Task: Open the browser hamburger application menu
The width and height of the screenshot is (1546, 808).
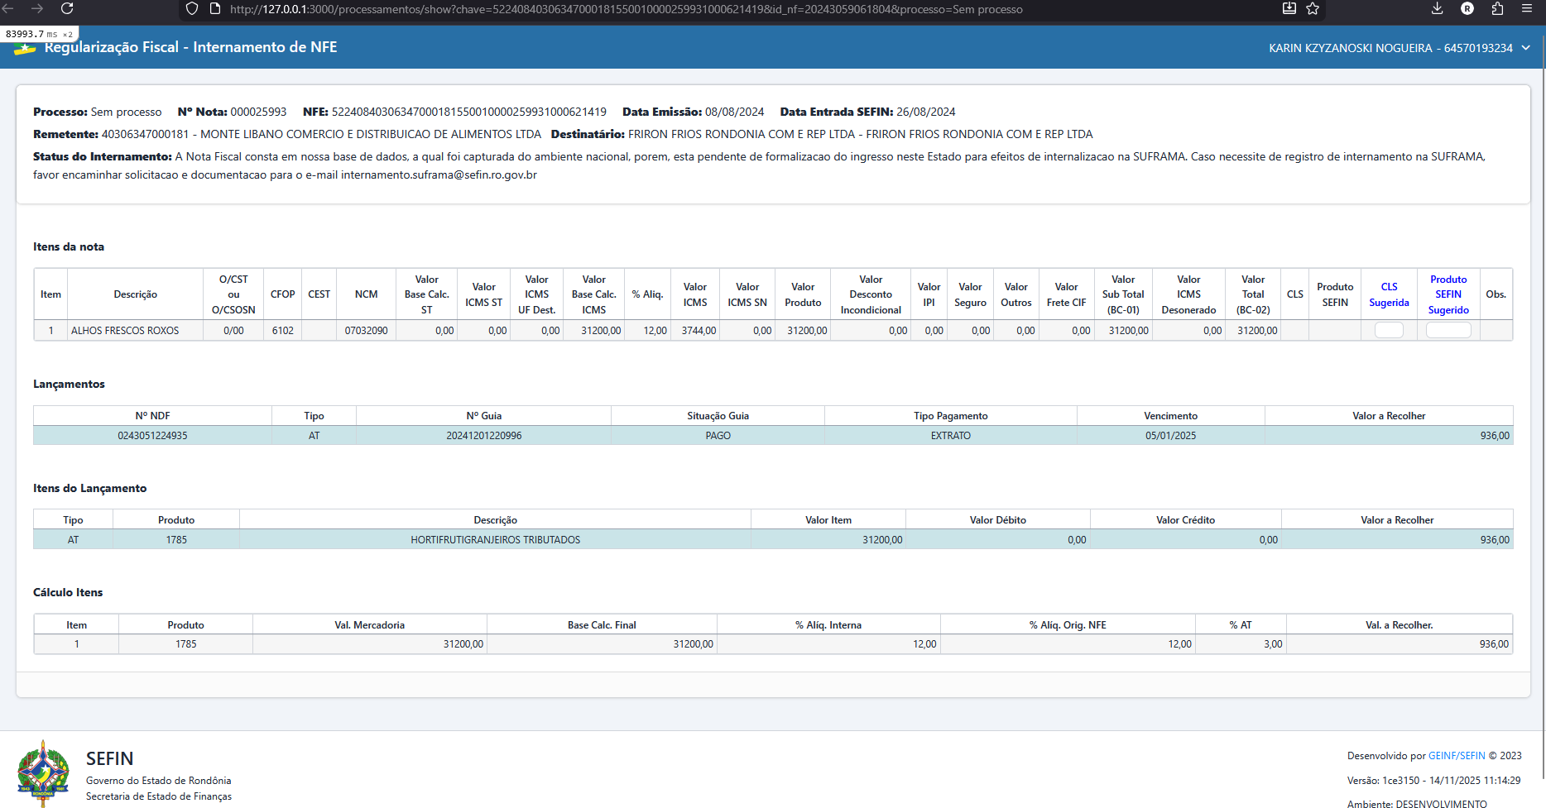Action: tap(1527, 9)
